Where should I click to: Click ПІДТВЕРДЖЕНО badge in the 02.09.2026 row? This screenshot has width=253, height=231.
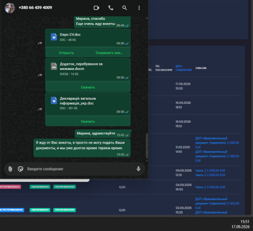(40, 210)
